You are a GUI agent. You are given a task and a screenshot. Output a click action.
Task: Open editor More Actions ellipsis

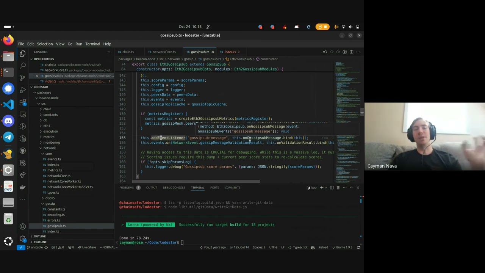coord(358,52)
